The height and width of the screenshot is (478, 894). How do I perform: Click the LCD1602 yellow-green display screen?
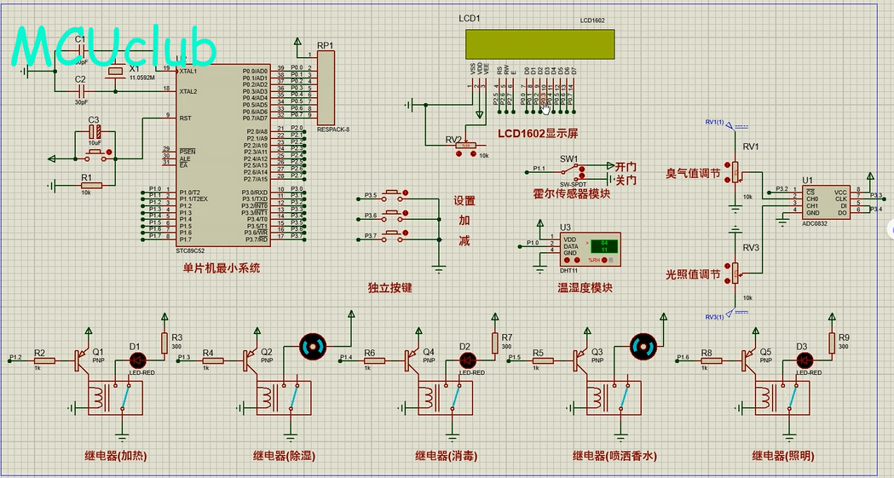tap(540, 43)
